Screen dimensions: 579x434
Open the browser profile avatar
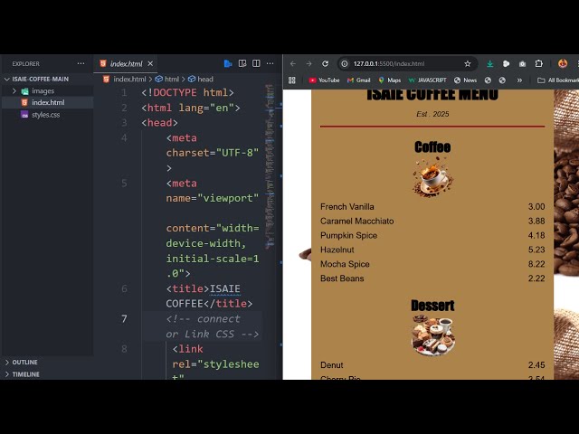tap(563, 63)
